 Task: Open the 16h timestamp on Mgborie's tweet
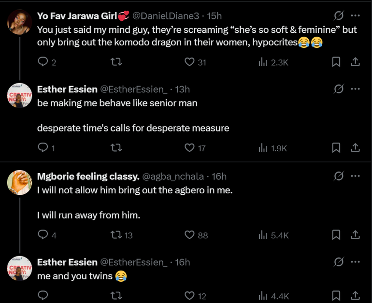(x=219, y=177)
